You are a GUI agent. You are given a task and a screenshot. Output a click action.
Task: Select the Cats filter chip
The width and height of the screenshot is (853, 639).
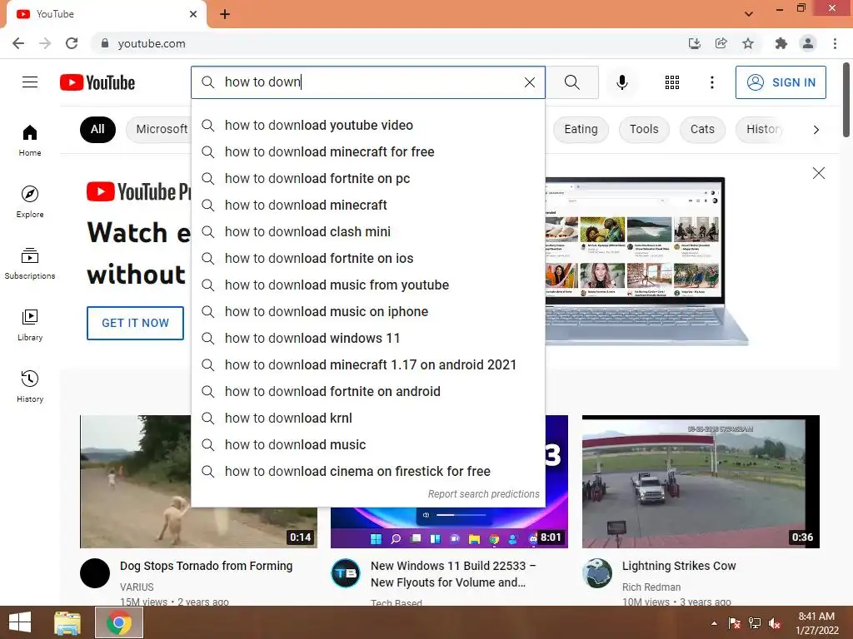point(702,129)
